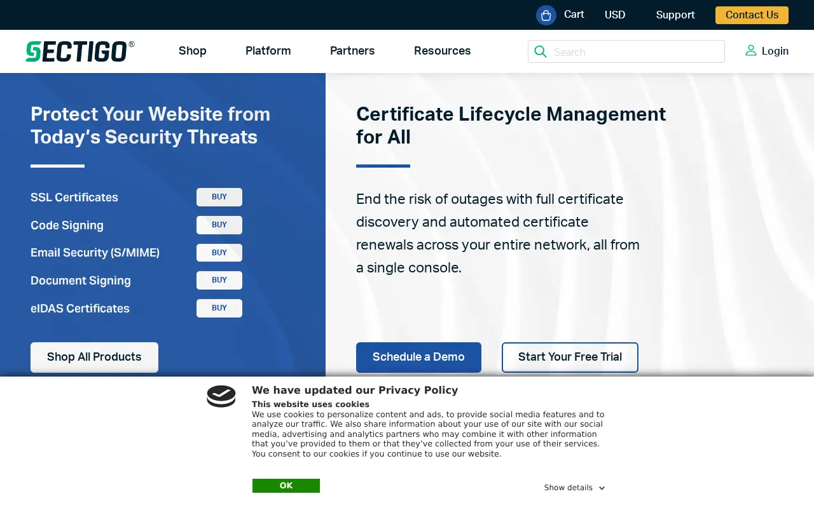Open the Cart link

click(574, 14)
